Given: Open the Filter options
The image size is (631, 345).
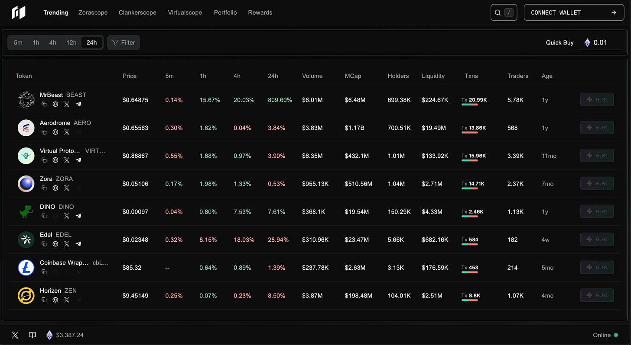Looking at the screenshot, I should pyautogui.click(x=124, y=42).
